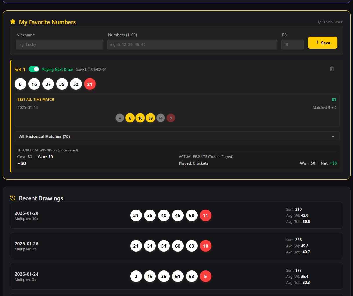Image resolution: width=353 pixels, height=296 pixels.
Task: Click the PB input field
Action: (292, 44)
